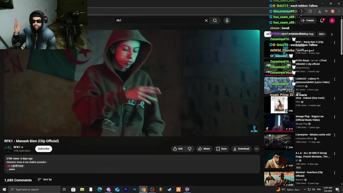
Task: Download the video
Action: 241,149
